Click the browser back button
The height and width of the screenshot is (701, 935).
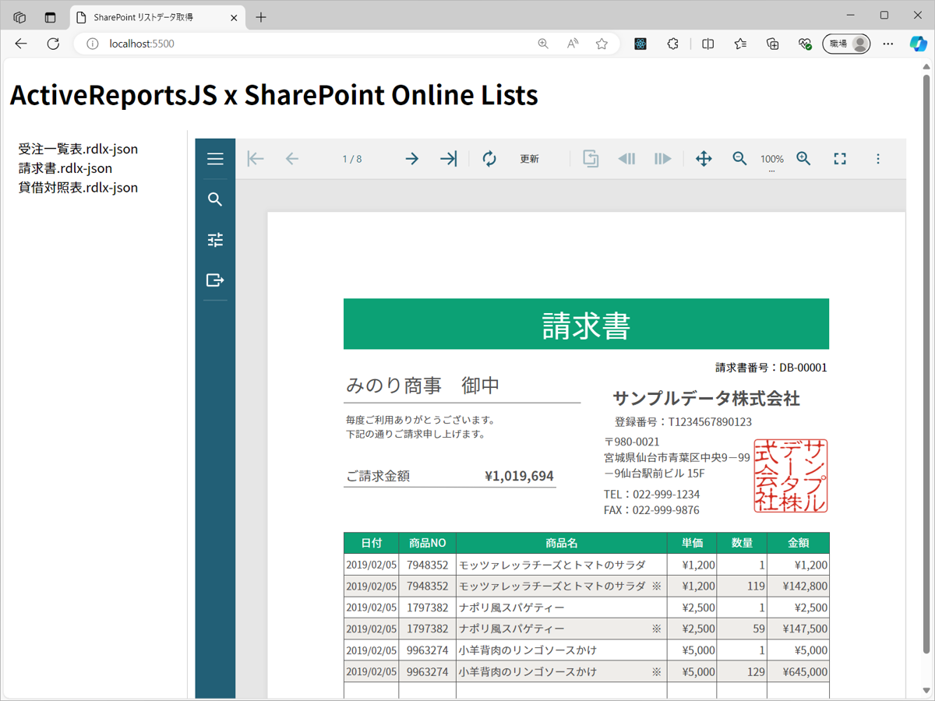(x=21, y=44)
